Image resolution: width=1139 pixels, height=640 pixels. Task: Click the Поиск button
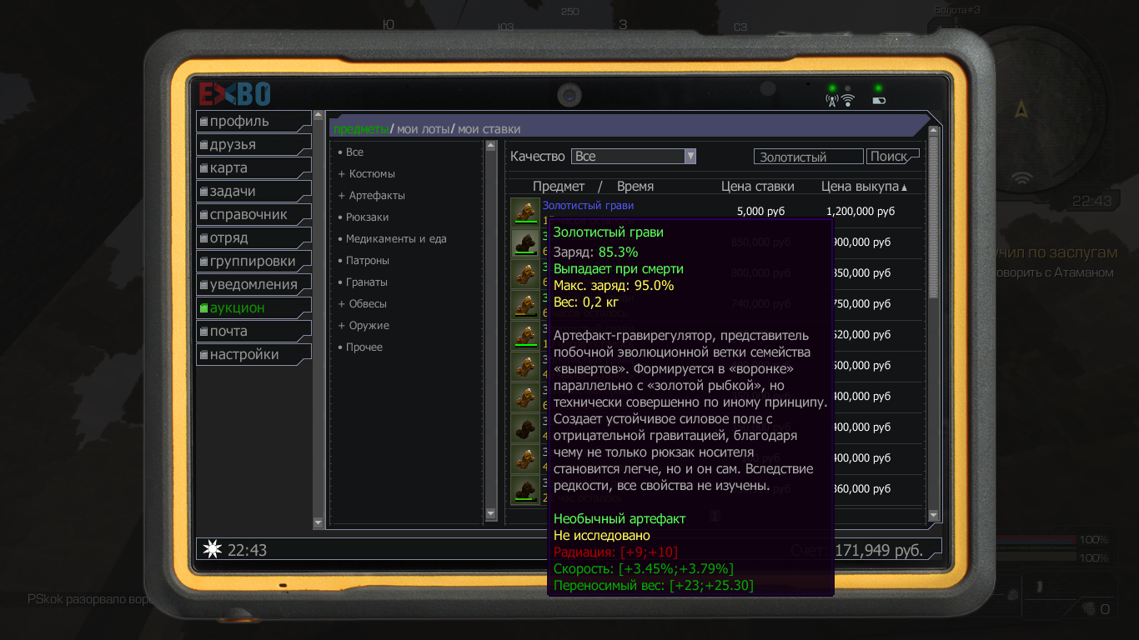pos(892,157)
